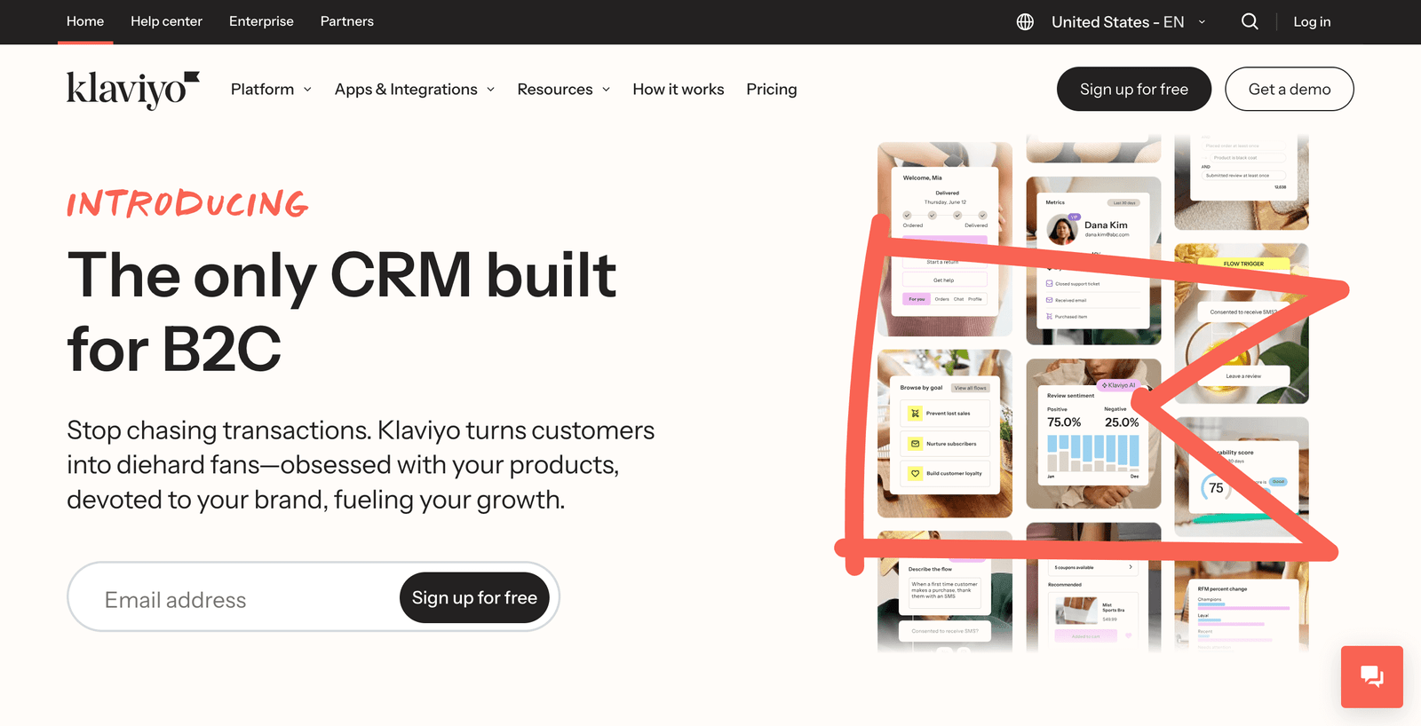
Task: Open the live chat bubble icon
Action: 1371,676
